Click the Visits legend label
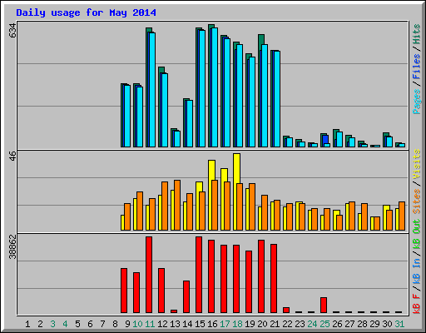 coord(417,164)
